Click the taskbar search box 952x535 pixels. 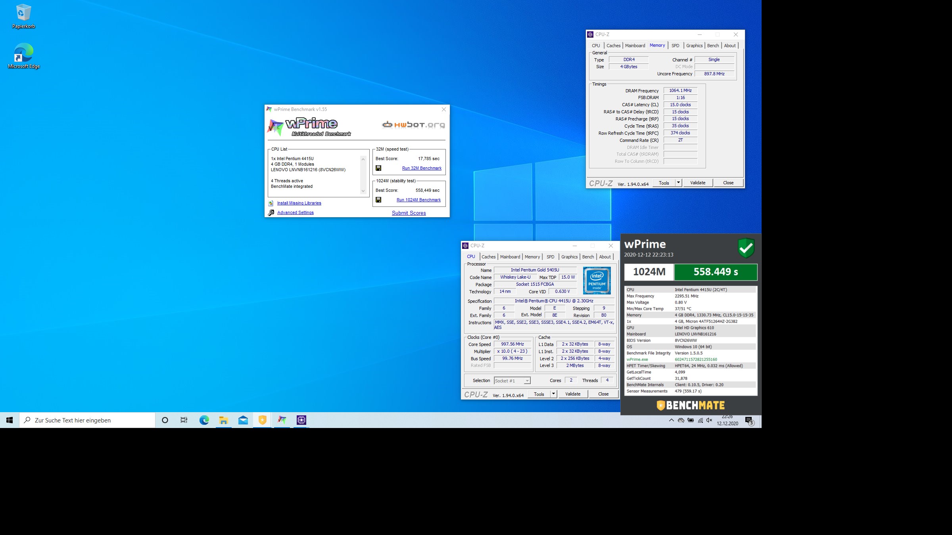[87, 420]
